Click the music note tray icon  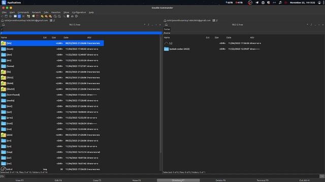coord(280,3)
